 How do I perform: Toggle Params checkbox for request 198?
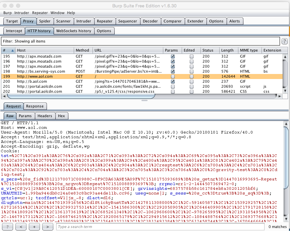click(173, 71)
